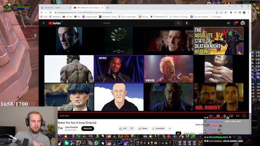The height and width of the screenshot is (146, 260).
Task: Go forward in Chrome
Action: 46,13
